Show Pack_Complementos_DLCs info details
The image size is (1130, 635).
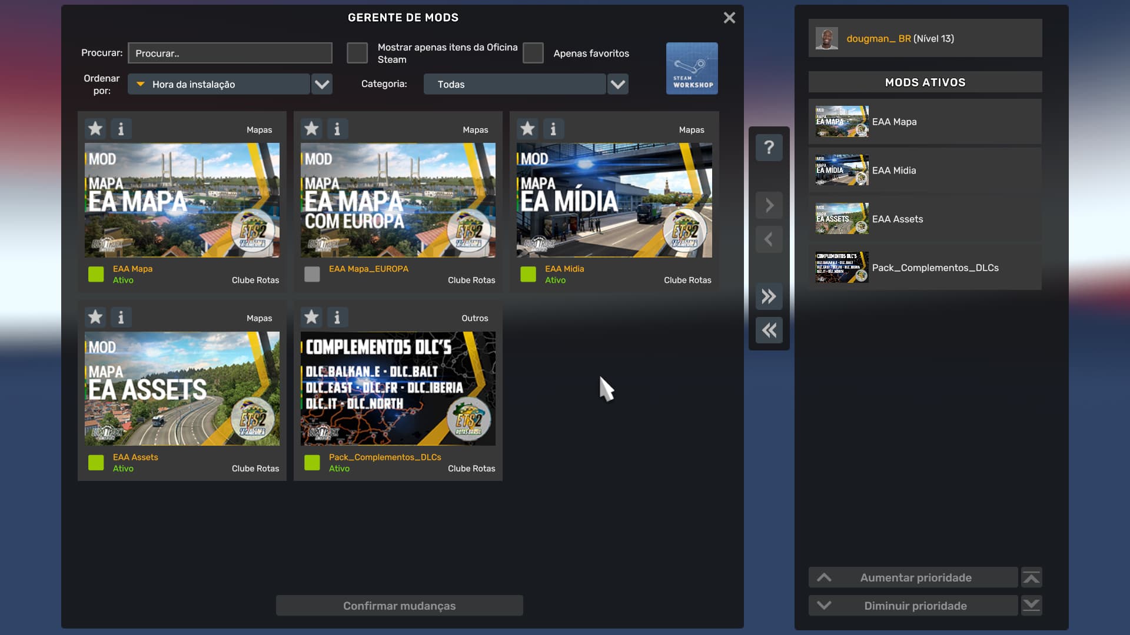337,317
